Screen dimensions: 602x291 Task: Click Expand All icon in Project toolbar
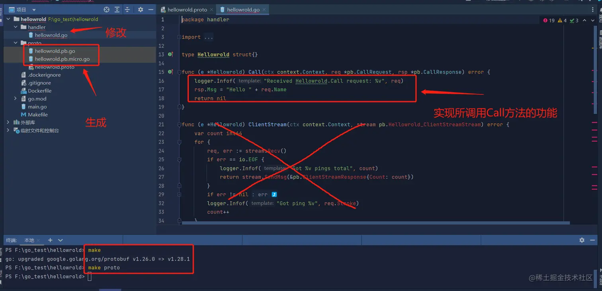coord(117,10)
